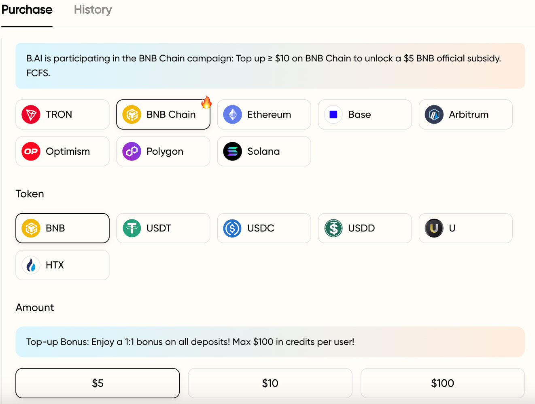The height and width of the screenshot is (404, 535).
Task: Switch to the History tab
Action: point(93,10)
